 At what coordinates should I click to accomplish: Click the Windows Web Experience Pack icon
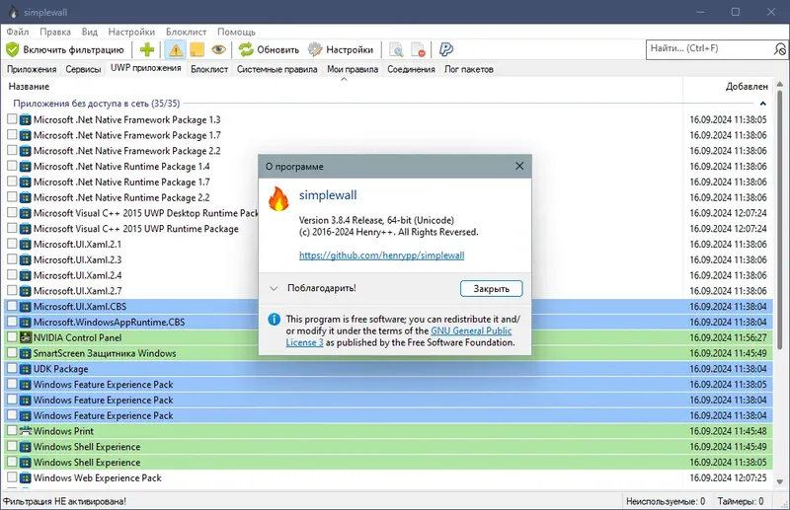tap(26, 477)
